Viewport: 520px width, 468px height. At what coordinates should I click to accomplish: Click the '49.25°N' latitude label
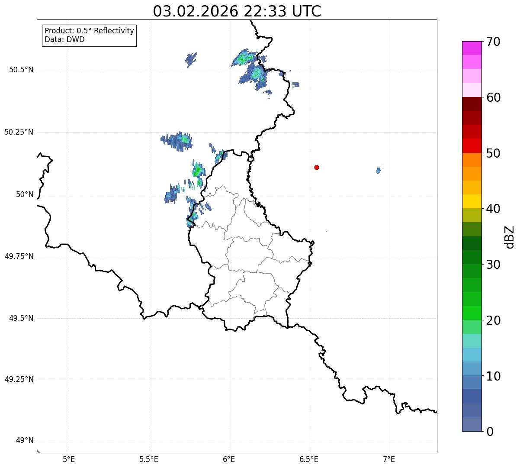click(x=19, y=380)
